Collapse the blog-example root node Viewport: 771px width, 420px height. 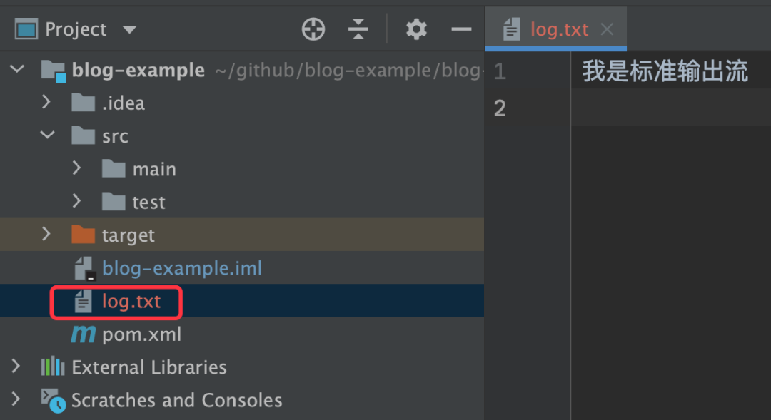click(x=17, y=70)
